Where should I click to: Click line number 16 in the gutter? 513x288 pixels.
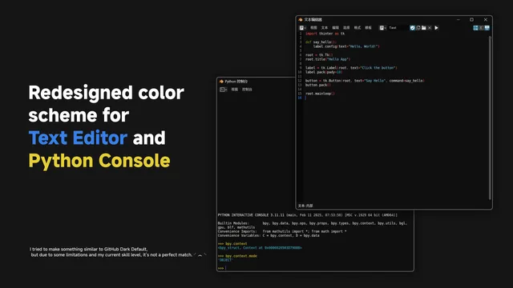[300, 98]
